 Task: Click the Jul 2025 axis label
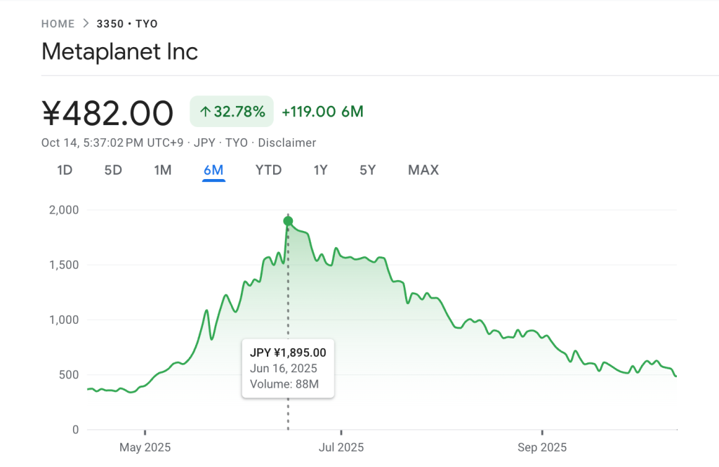pos(341,447)
